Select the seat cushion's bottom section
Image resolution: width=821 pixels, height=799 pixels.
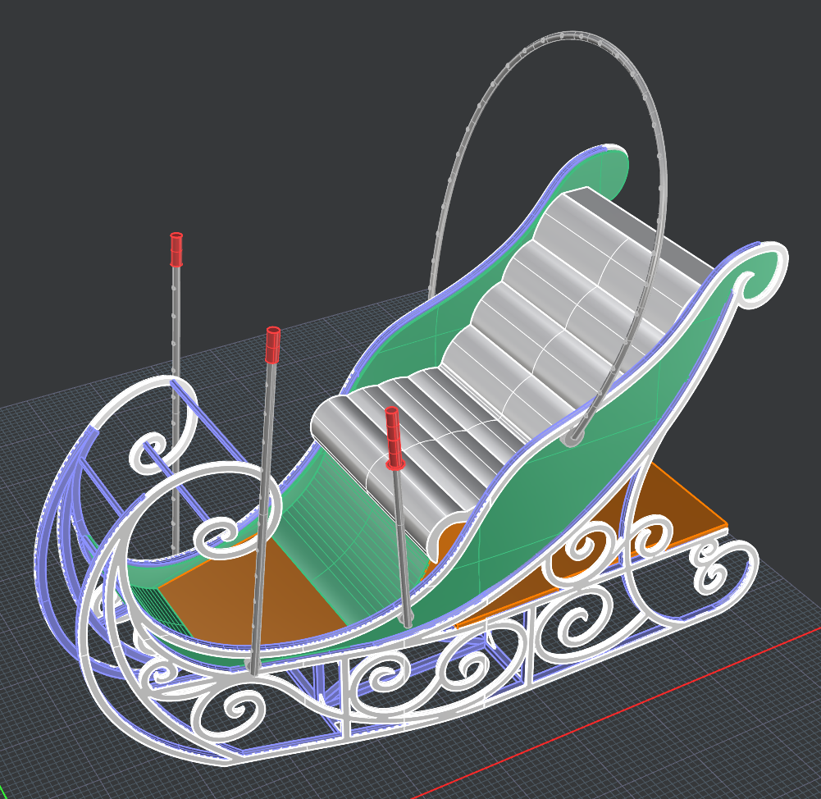(385, 435)
